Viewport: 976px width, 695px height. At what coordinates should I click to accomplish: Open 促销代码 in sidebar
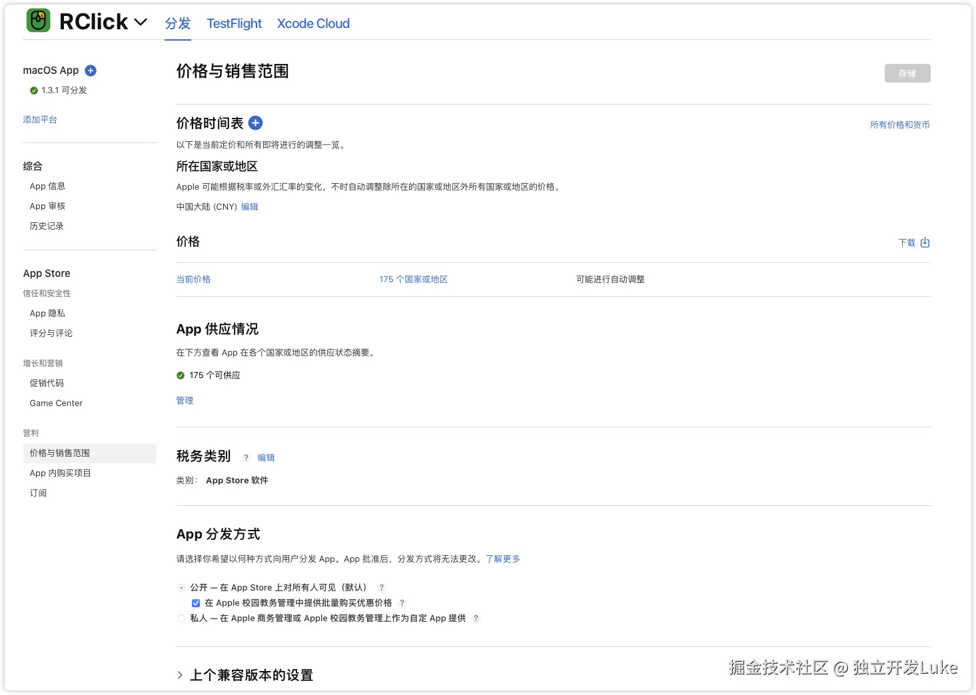coord(47,383)
